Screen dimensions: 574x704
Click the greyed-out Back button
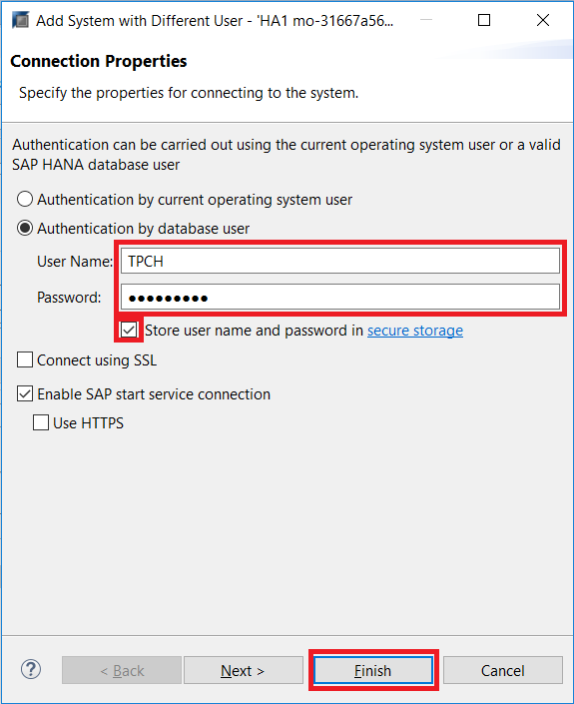(122, 670)
